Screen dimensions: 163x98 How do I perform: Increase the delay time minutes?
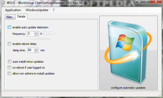[36, 49]
